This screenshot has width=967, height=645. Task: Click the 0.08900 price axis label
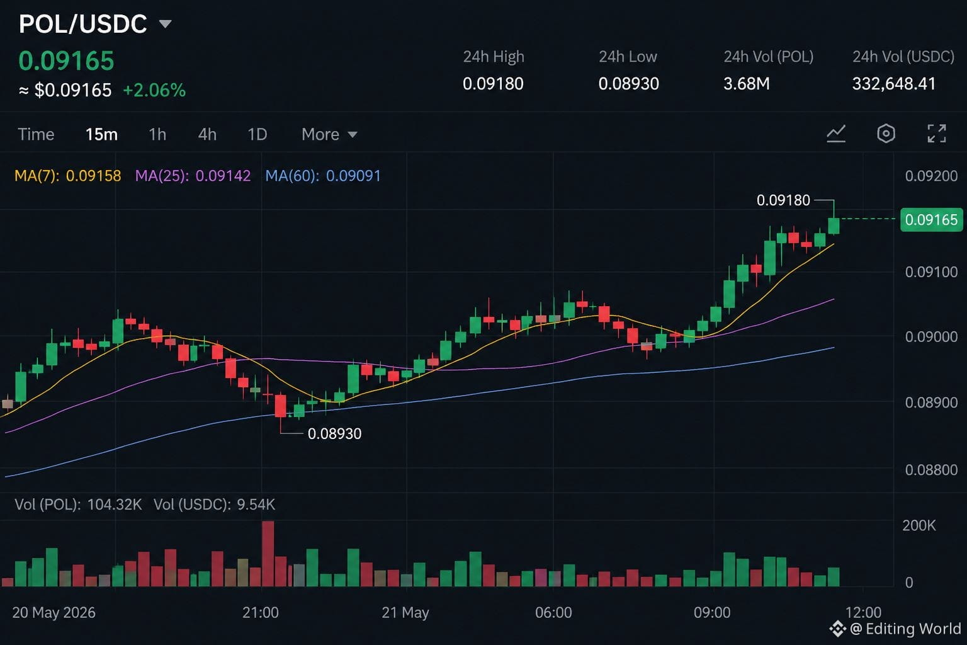[x=931, y=402]
